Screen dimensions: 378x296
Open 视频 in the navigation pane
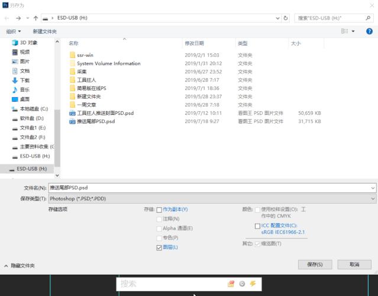pyautogui.click(x=21, y=52)
